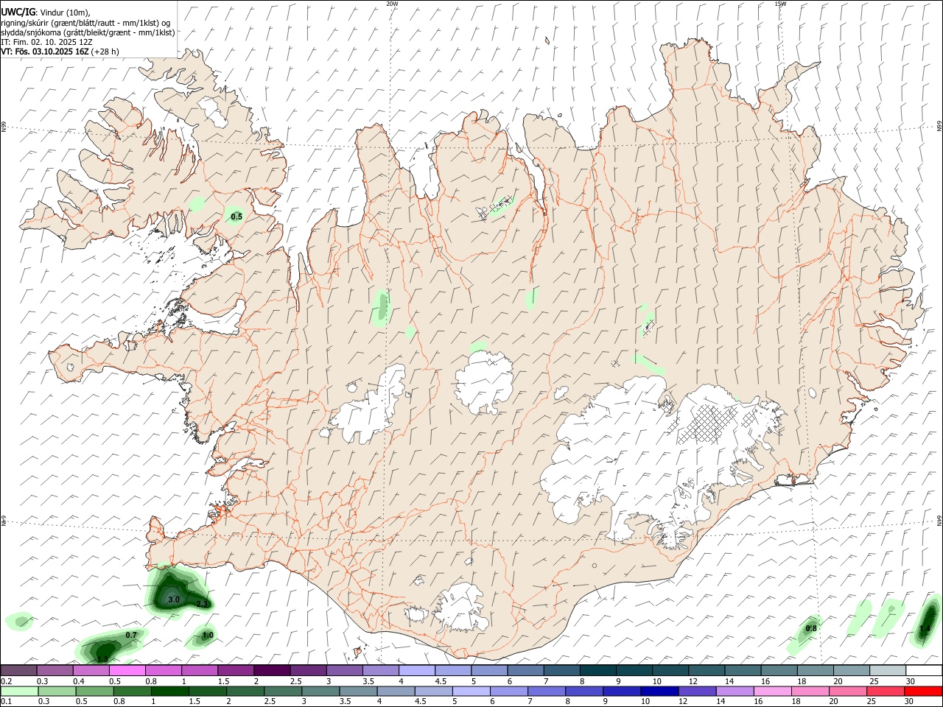Click the '15W' longitude label
Screen dimensions: 943x707
(x=780, y=4)
